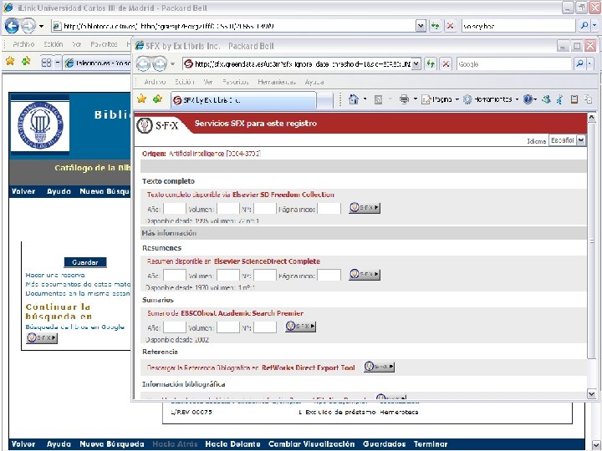Click Elsevier SD Freedom Collection link

click(283, 195)
